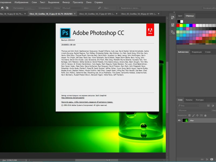Expand the status bar info arrow
Image resolution: width=216 pixels, height=162 pixels.
(26, 160)
